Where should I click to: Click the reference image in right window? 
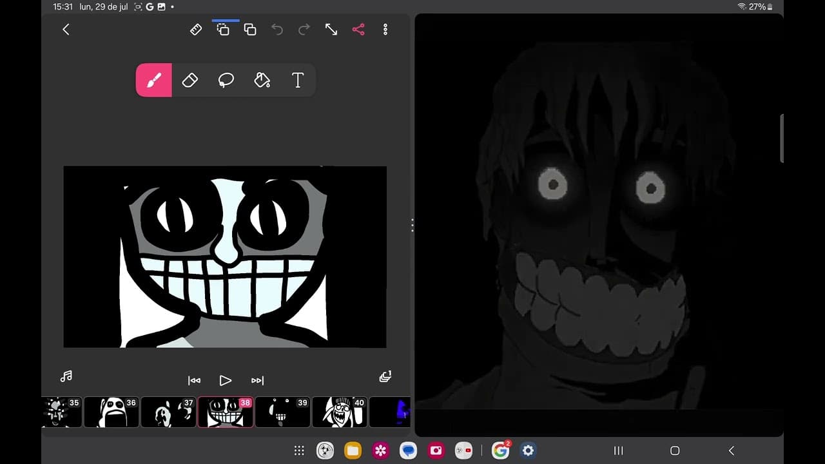click(x=599, y=224)
